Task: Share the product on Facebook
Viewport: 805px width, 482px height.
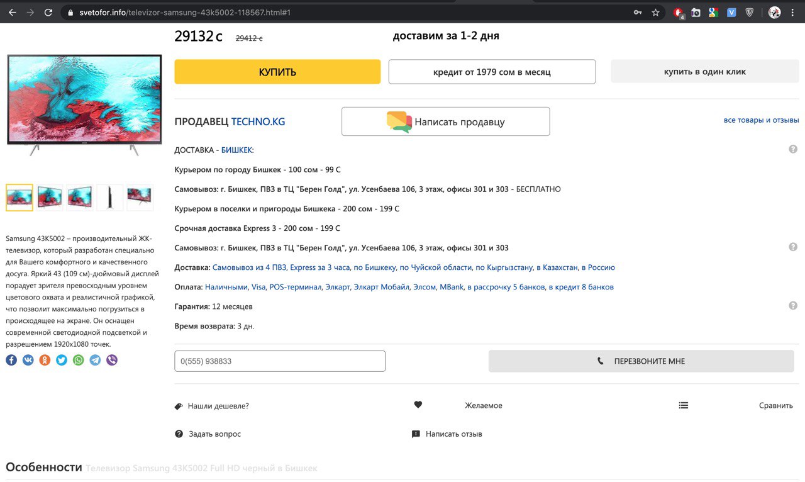Action: [x=11, y=360]
